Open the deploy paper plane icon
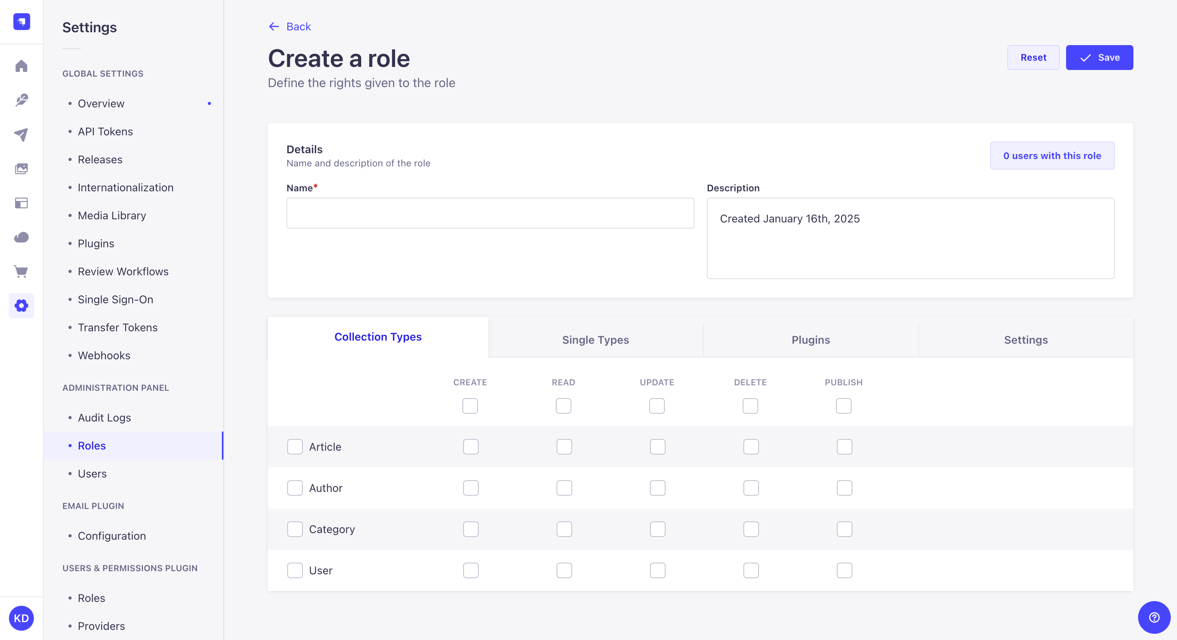The width and height of the screenshot is (1177, 640). tap(21, 134)
